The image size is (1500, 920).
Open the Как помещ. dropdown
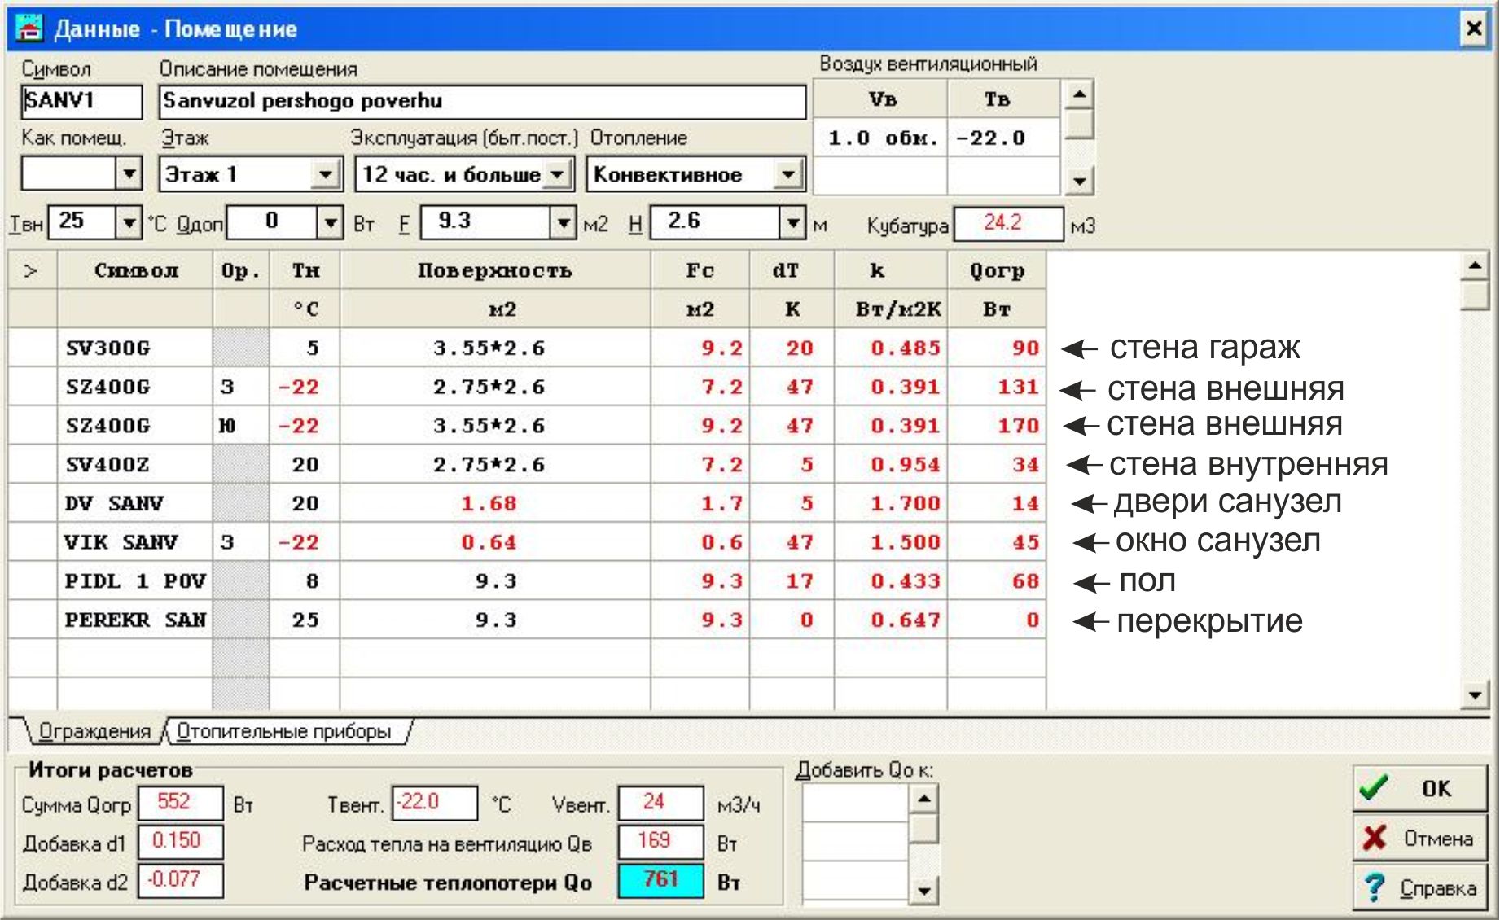[x=129, y=174]
